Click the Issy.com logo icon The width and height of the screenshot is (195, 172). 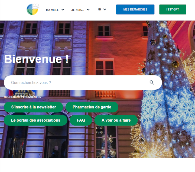[33, 9]
